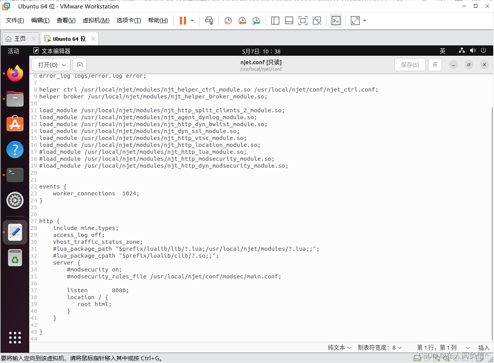Click the 保存(S) button

click(x=410, y=65)
